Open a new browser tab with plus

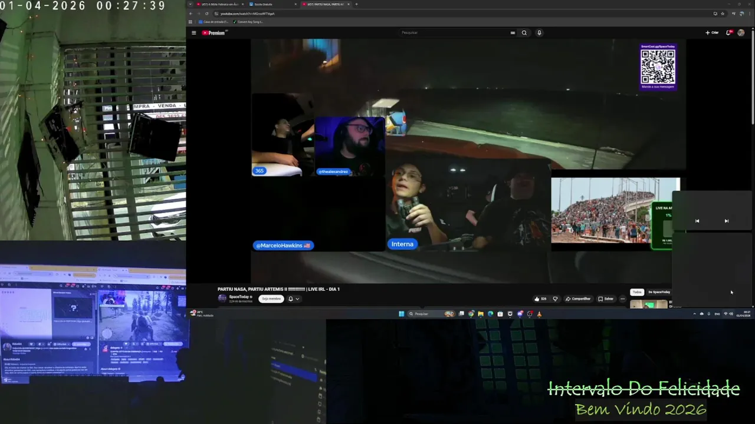pos(356,4)
